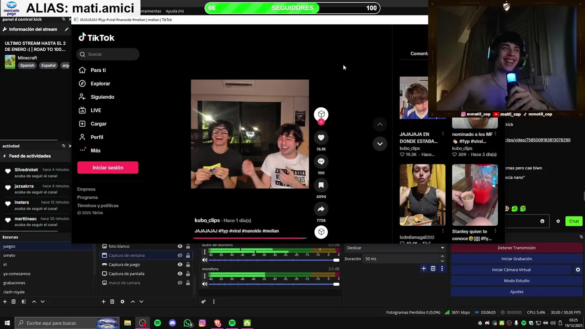585x329 pixels.
Task: Toggle lock on Captura de juego source
Action: point(188,265)
